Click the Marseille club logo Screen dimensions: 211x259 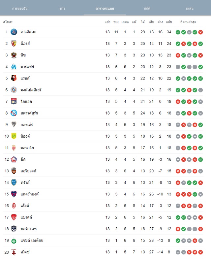(14, 67)
